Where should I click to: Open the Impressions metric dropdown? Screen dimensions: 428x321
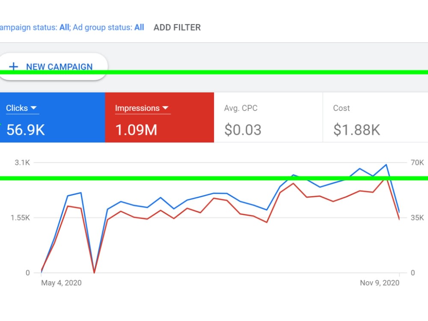[x=142, y=108]
